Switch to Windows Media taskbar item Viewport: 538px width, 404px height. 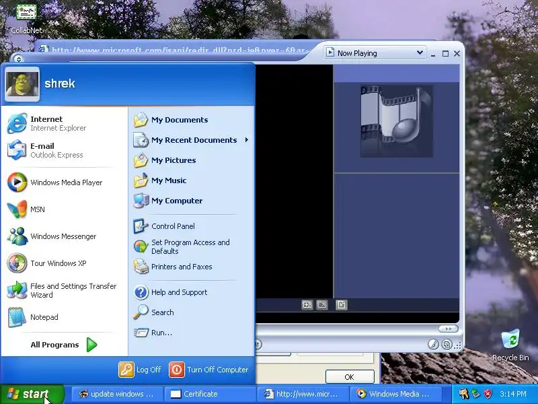click(x=395, y=394)
